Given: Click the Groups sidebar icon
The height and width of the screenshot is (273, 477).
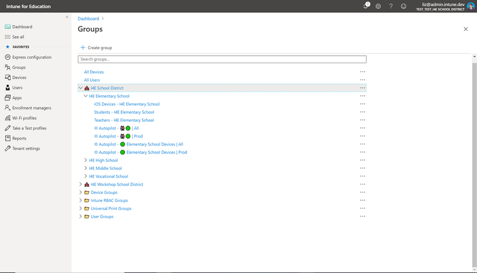Looking at the screenshot, I should 8,67.
